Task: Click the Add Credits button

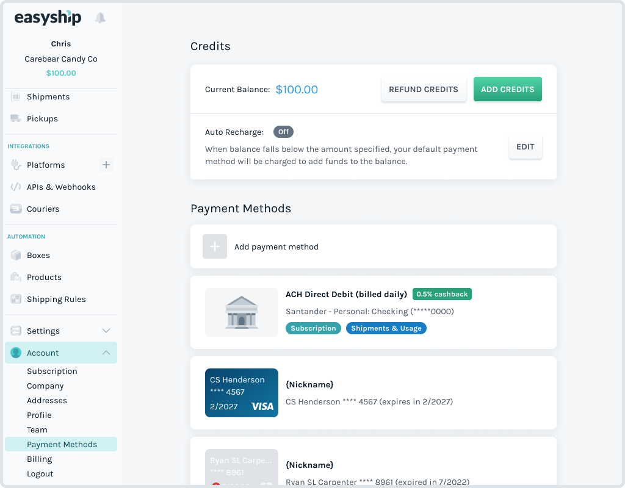Action: [507, 89]
